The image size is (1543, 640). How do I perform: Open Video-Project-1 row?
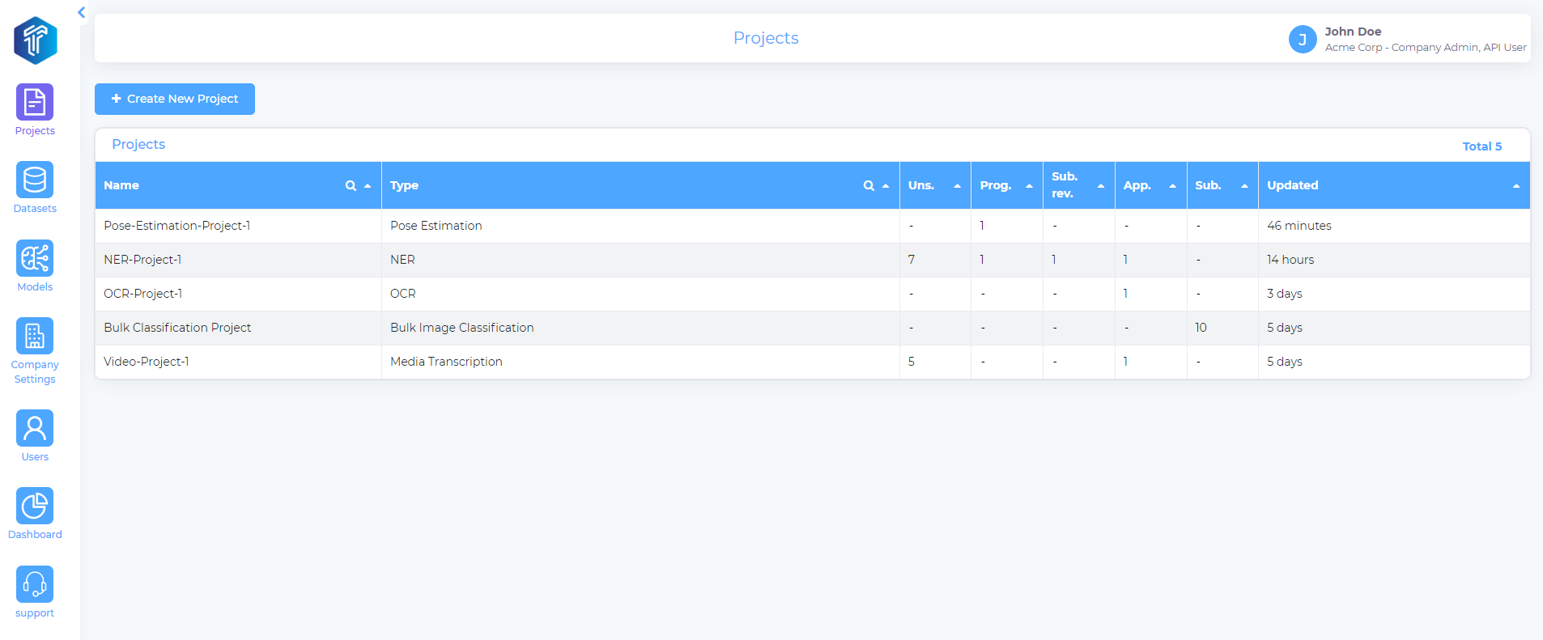pyautogui.click(x=813, y=362)
